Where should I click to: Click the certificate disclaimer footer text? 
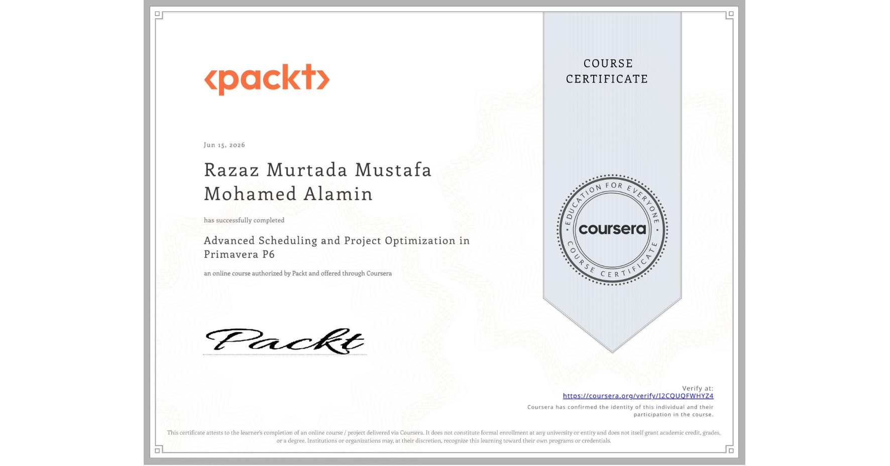(x=444, y=436)
